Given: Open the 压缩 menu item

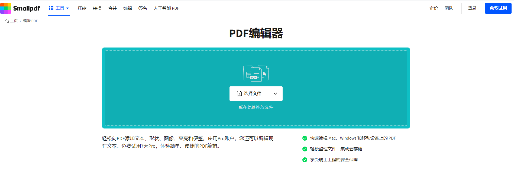Looking at the screenshot, I should [x=82, y=8].
